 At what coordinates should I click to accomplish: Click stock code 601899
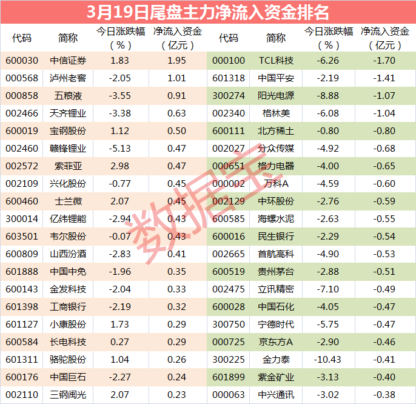tap(229, 377)
